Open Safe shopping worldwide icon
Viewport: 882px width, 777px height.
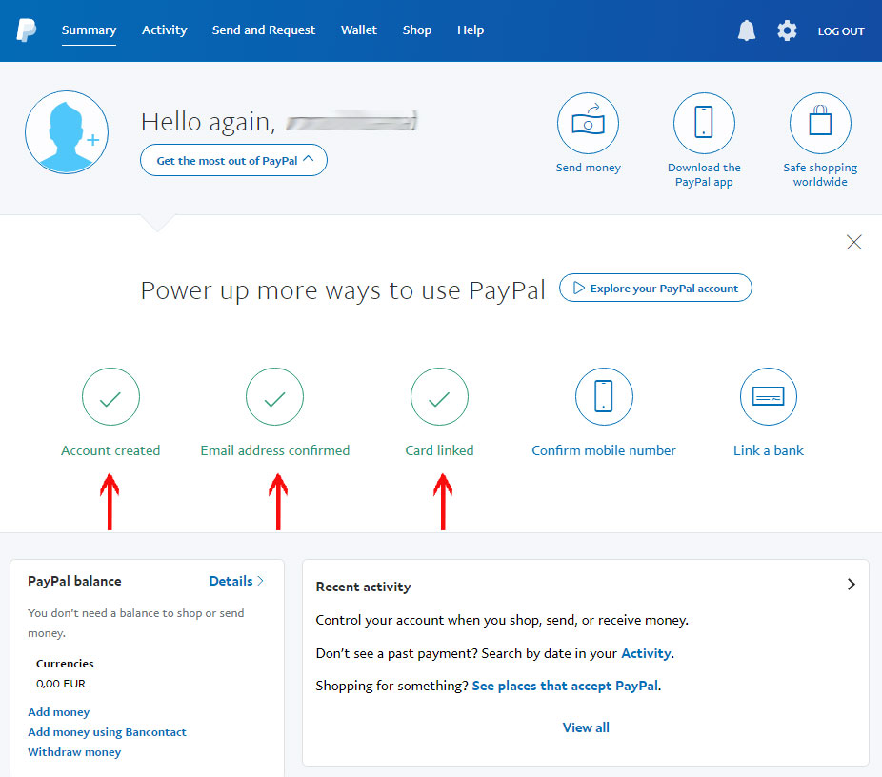[820, 123]
